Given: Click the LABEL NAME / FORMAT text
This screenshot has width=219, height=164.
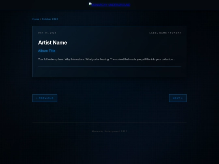Looking at the screenshot, I should pos(165,33).
